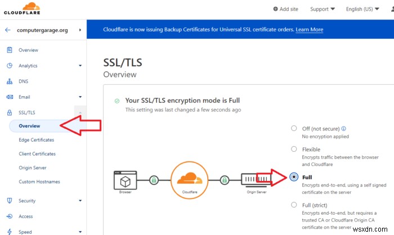Click the Security shield icon
The image size is (394, 235).
[9, 201]
